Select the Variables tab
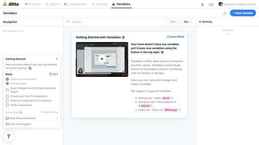This screenshot has height=145, width=259. tap(121, 4)
